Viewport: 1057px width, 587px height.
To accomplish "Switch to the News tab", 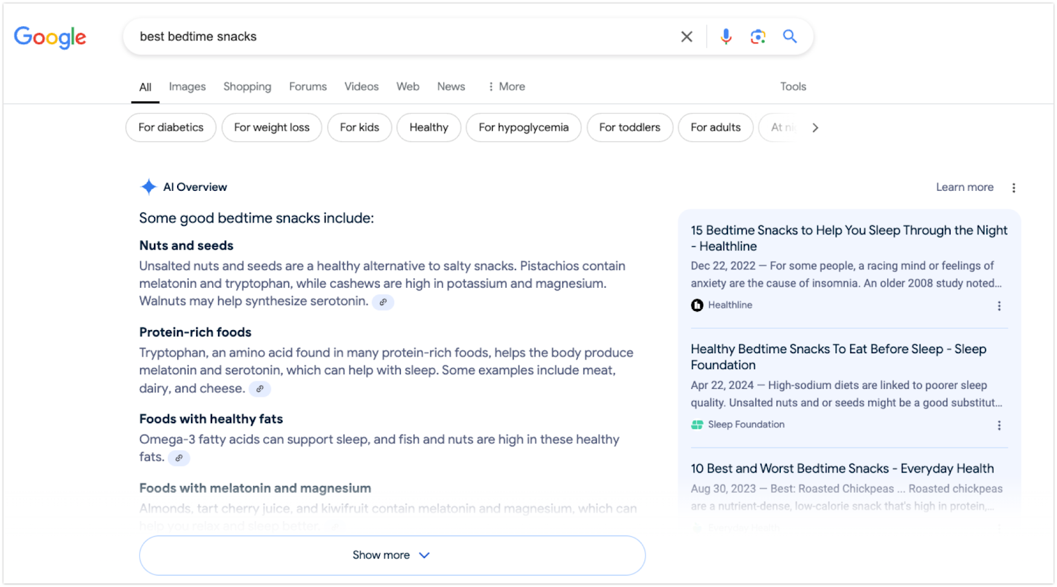I will pyautogui.click(x=451, y=86).
